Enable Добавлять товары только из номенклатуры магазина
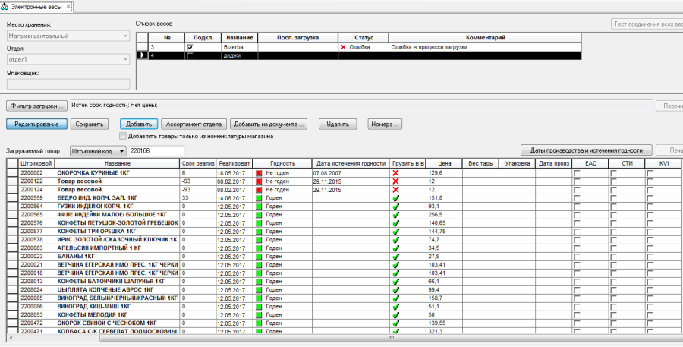683x347 pixels. click(123, 136)
